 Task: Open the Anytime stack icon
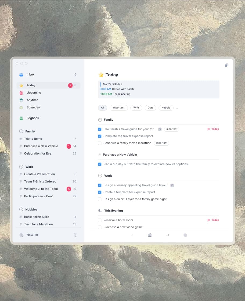[x=21, y=100]
